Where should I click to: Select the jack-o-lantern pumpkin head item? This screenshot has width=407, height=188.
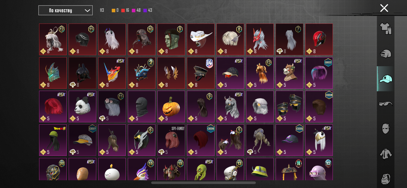[171, 107]
